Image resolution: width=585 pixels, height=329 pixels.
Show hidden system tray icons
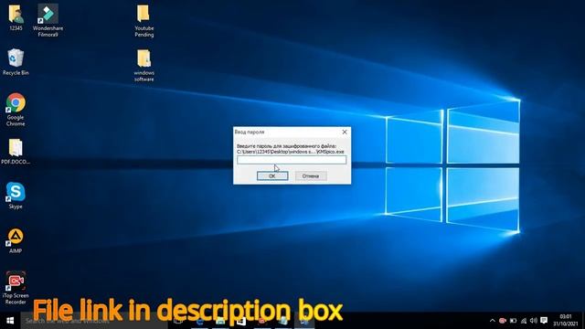click(x=492, y=321)
